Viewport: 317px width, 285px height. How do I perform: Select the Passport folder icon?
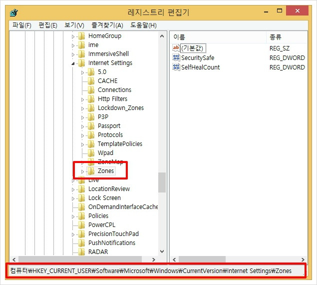pyautogui.click(x=91, y=126)
